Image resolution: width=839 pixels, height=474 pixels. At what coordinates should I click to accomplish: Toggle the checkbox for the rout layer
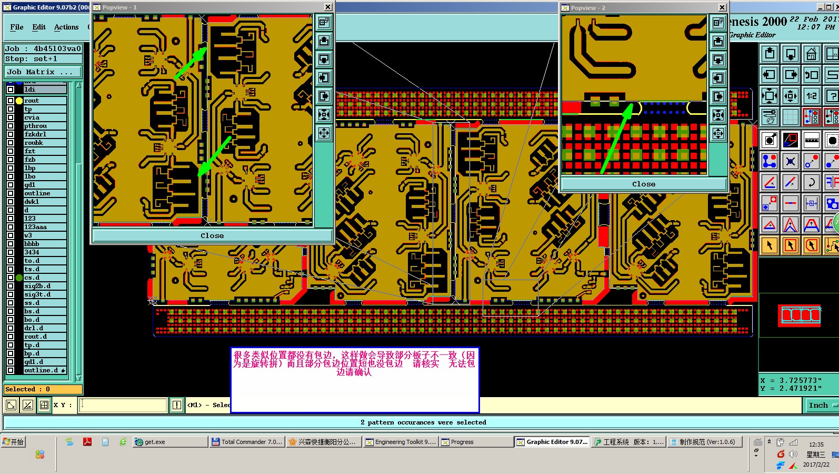[x=11, y=101]
